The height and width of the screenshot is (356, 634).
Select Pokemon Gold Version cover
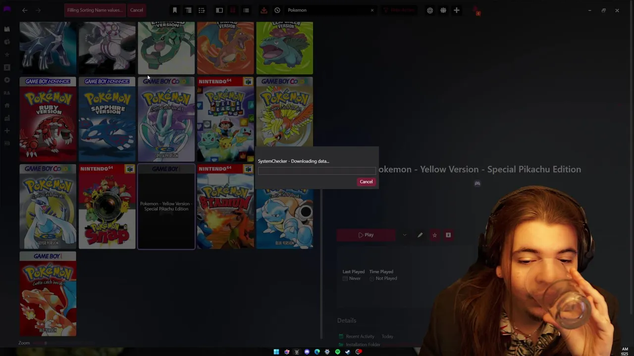(x=285, y=112)
